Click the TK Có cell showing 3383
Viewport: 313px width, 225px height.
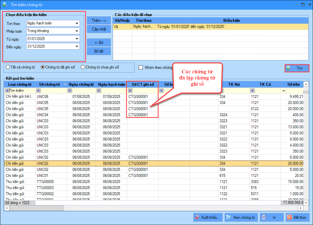coord(265,182)
